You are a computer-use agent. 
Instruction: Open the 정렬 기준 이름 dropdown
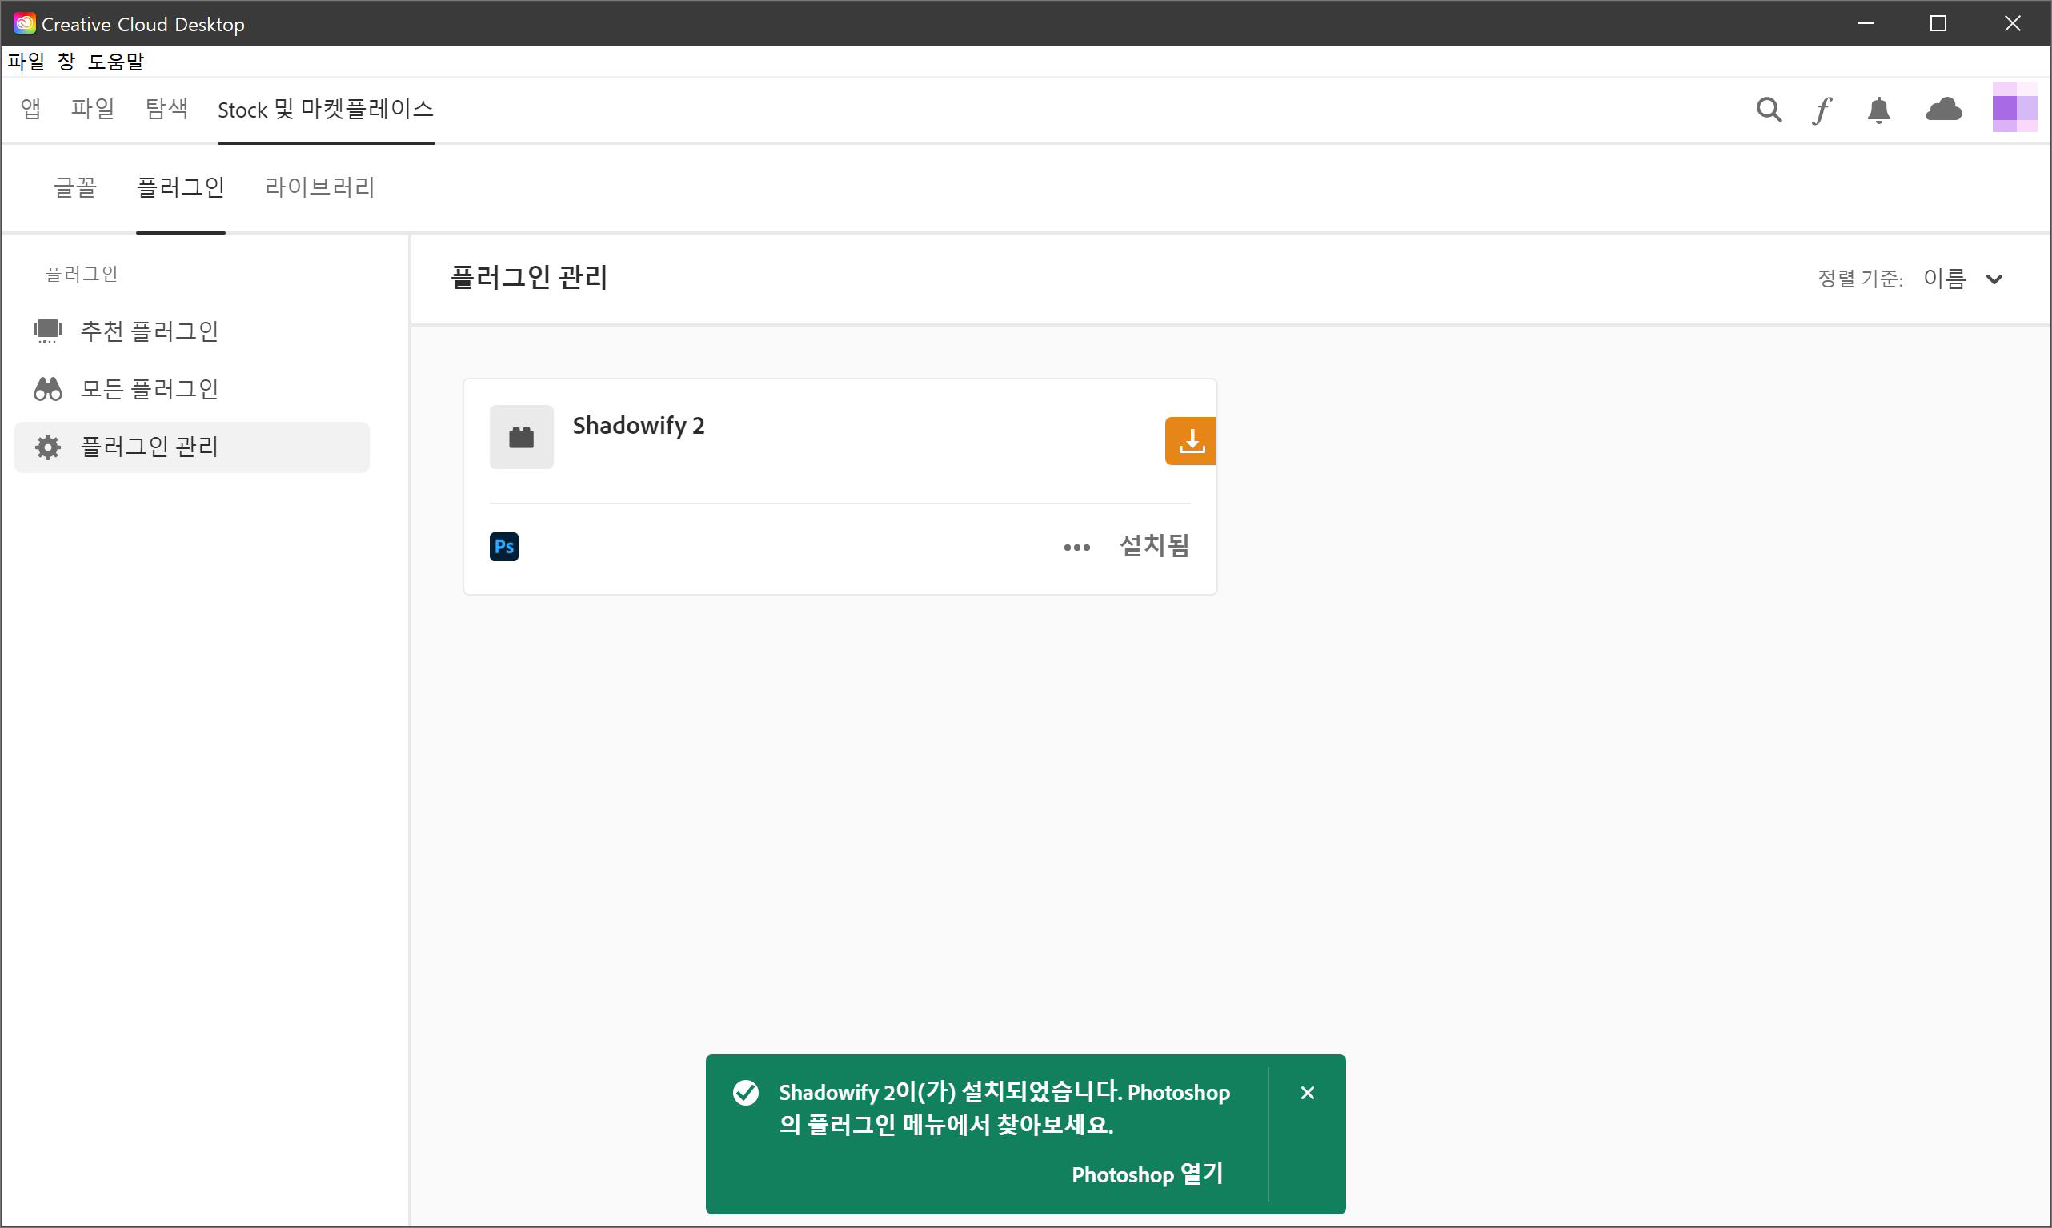(x=1962, y=279)
